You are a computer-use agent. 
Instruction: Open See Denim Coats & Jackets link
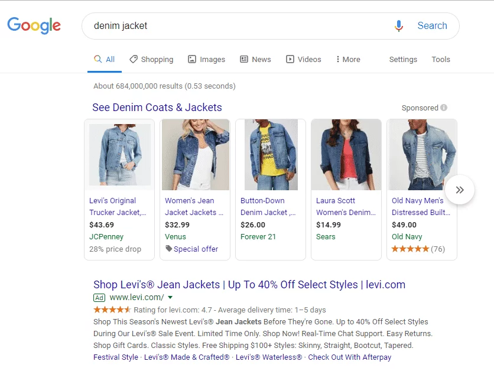(x=157, y=108)
